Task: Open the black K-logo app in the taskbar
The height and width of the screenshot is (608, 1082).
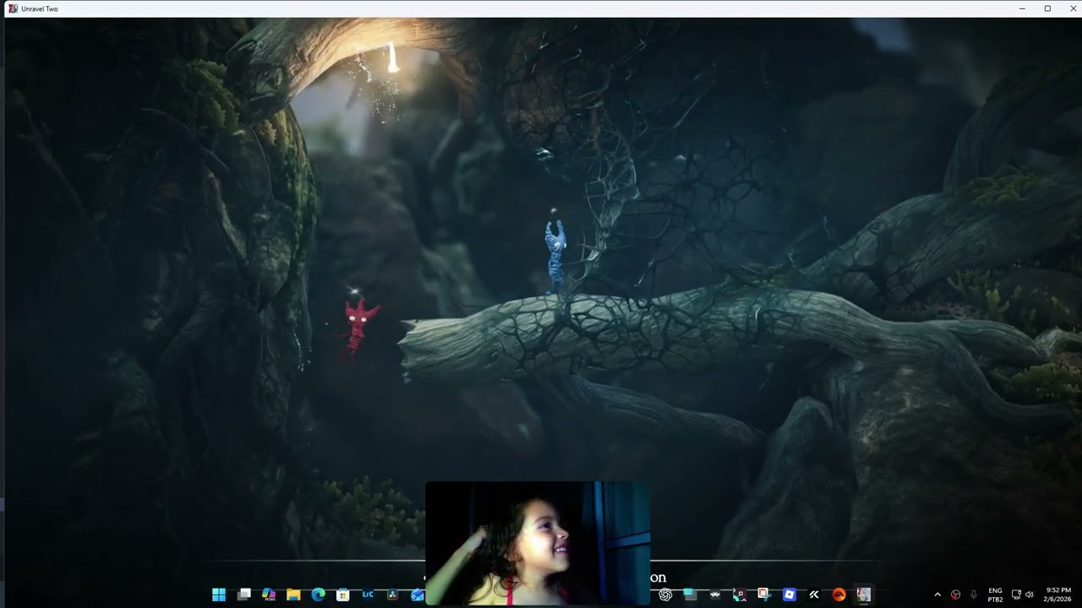Action: click(814, 594)
